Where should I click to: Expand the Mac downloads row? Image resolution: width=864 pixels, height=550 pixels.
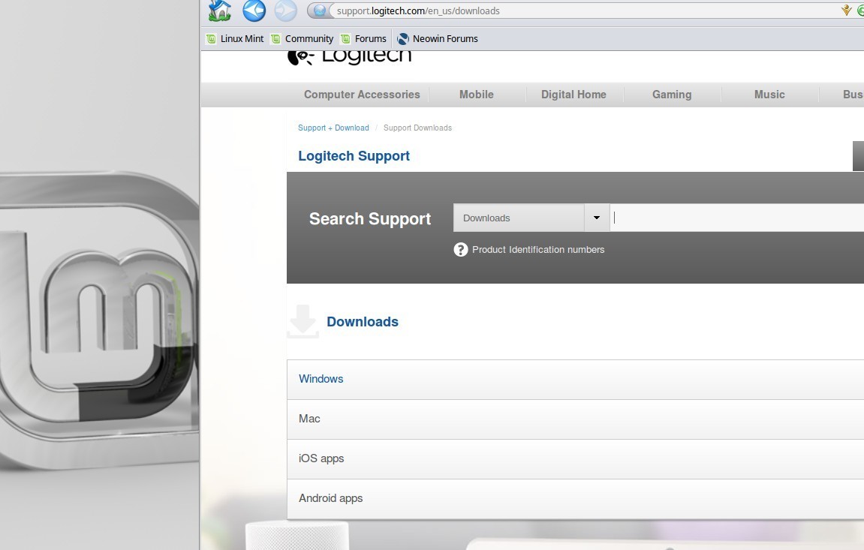coord(575,419)
